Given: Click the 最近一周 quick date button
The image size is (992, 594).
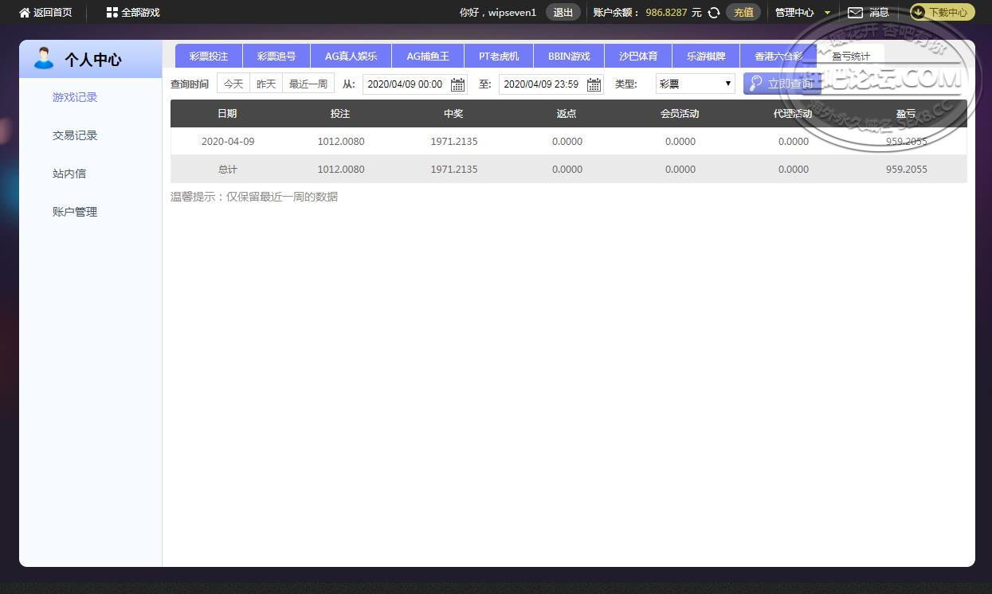Looking at the screenshot, I should coord(308,84).
